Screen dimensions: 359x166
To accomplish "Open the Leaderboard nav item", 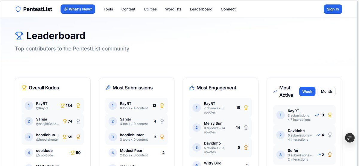I will click(x=201, y=9).
